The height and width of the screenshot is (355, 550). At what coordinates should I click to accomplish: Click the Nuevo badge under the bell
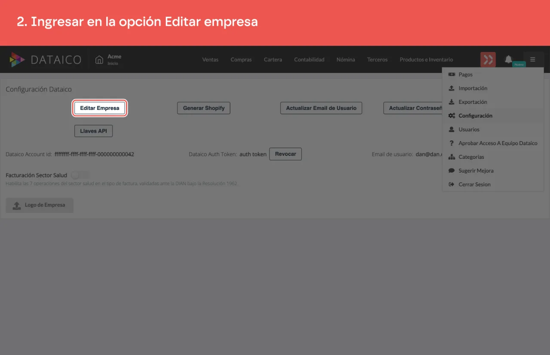coord(519,64)
